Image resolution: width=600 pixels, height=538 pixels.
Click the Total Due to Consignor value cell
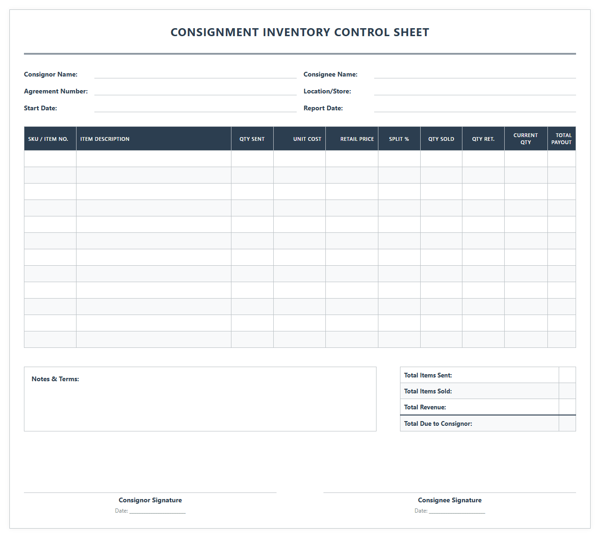point(567,423)
